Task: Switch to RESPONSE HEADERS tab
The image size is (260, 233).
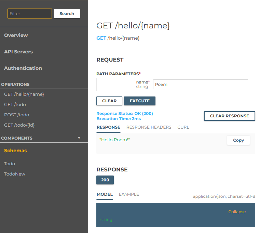Action: coord(149,127)
